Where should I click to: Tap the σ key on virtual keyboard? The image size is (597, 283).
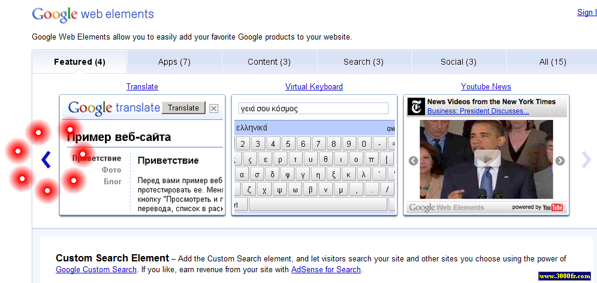tap(257, 175)
